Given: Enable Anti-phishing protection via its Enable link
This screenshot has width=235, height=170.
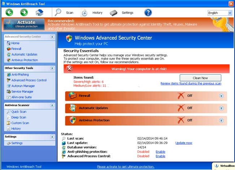Looking at the screenshot, I should coord(160,152).
